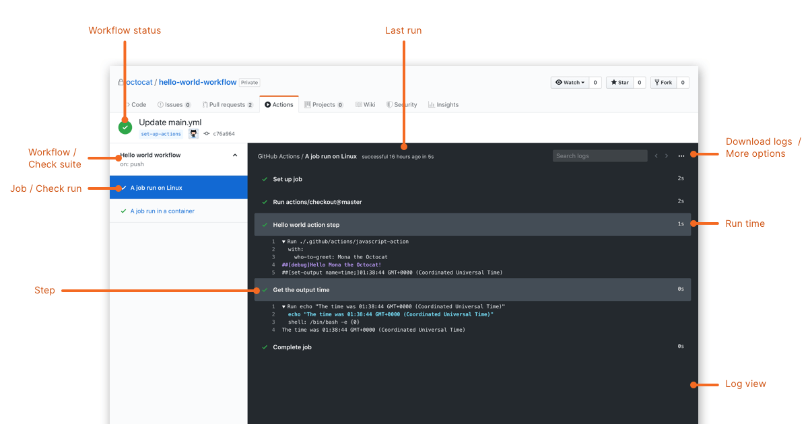808x424 pixels.
Task: Click the Security shield icon
Action: pyautogui.click(x=389, y=104)
